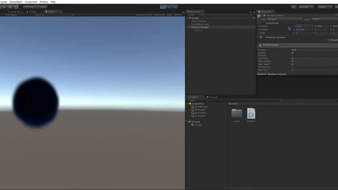This screenshot has width=338, height=190.
Task: Toggle Local/Global handle rotation
Action: pyautogui.click(x=41, y=7)
